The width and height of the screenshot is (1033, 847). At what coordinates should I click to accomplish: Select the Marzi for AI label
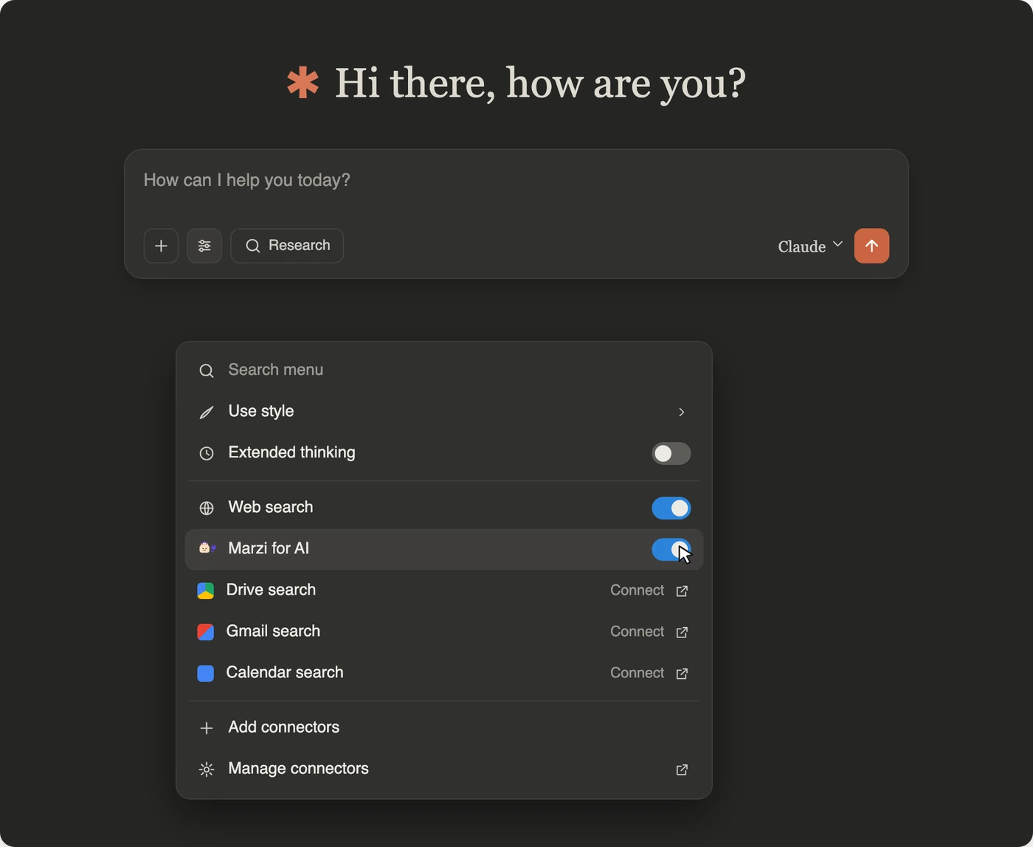(x=269, y=548)
